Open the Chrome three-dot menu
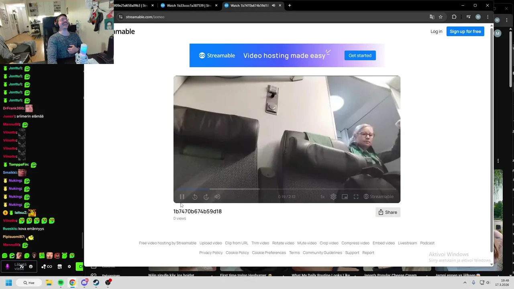This screenshot has width=514, height=289. (x=487, y=17)
